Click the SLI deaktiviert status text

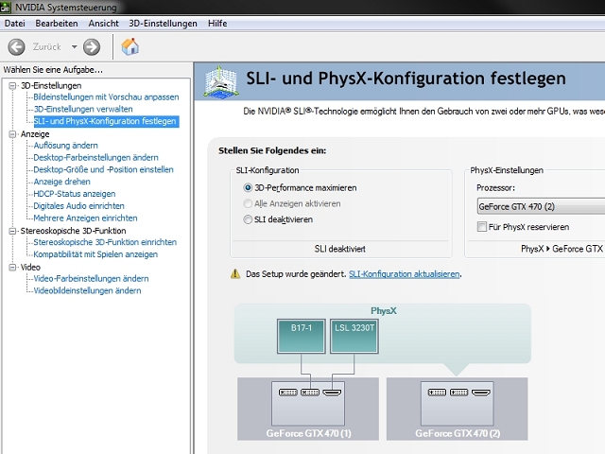(340, 249)
